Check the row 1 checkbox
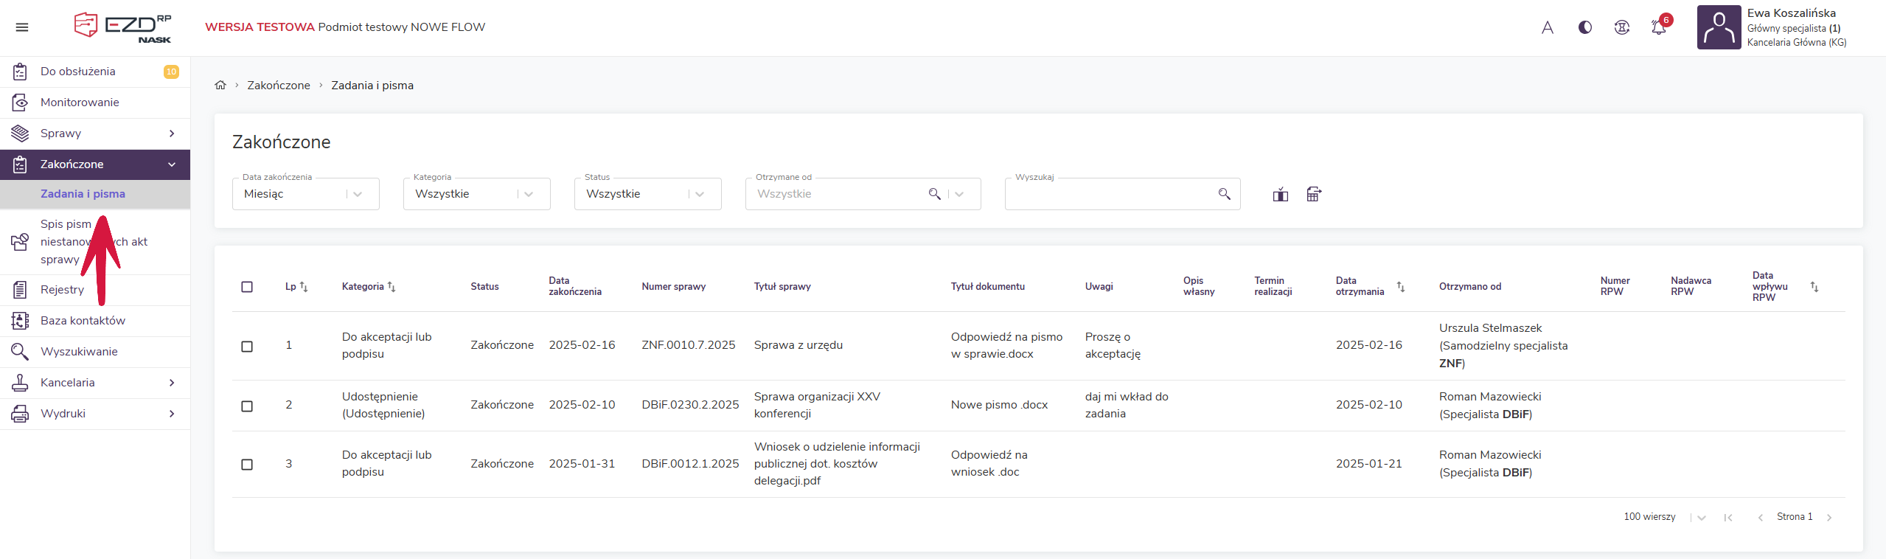The width and height of the screenshot is (1886, 559). point(247,346)
